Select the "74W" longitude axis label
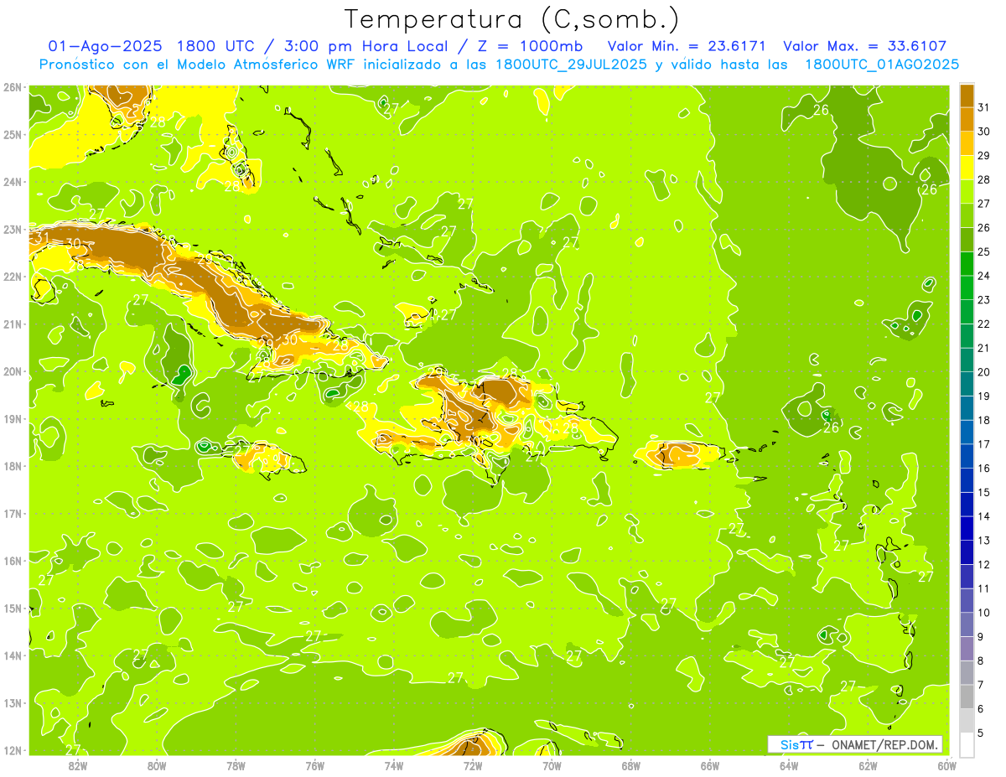The image size is (1006, 777). point(394,765)
